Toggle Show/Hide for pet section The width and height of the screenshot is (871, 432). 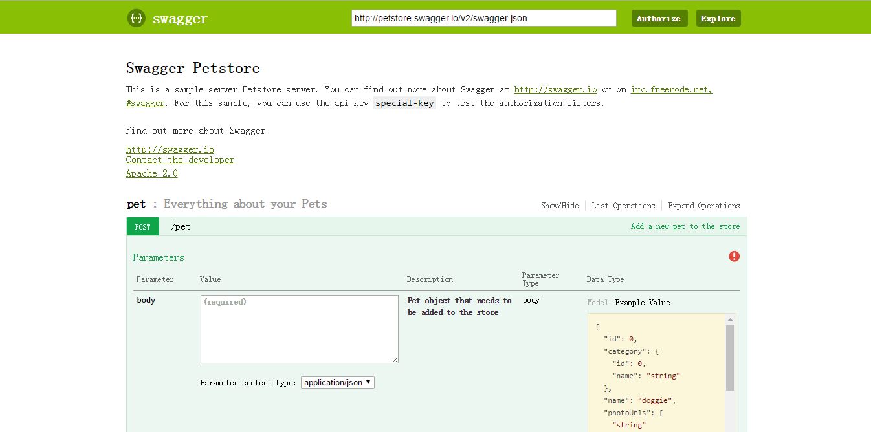point(560,206)
